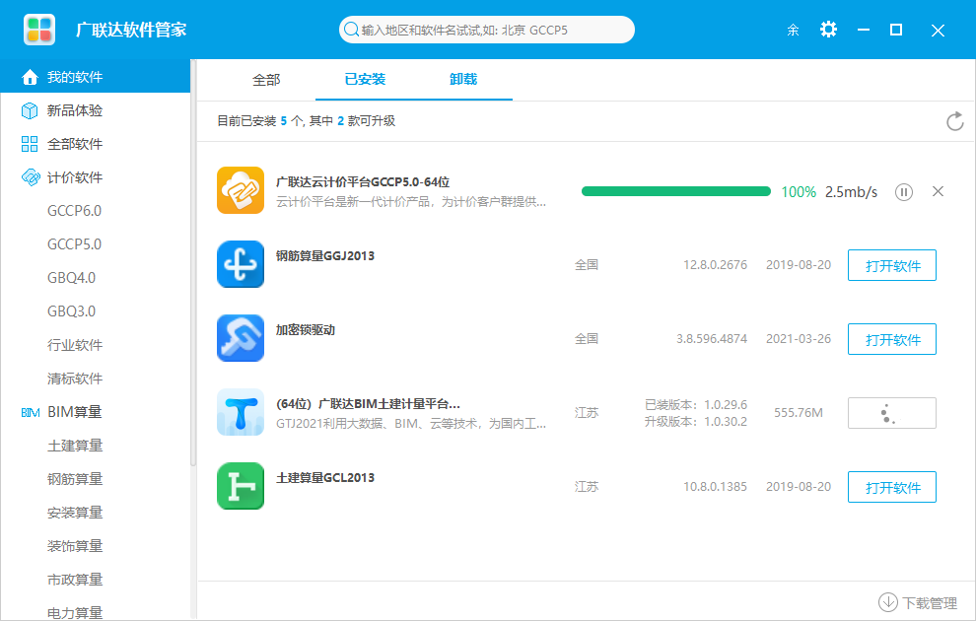Select 土建算量 in sidebar
Image resolution: width=976 pixels, height=621 pixels.
(x=75, y=446)
